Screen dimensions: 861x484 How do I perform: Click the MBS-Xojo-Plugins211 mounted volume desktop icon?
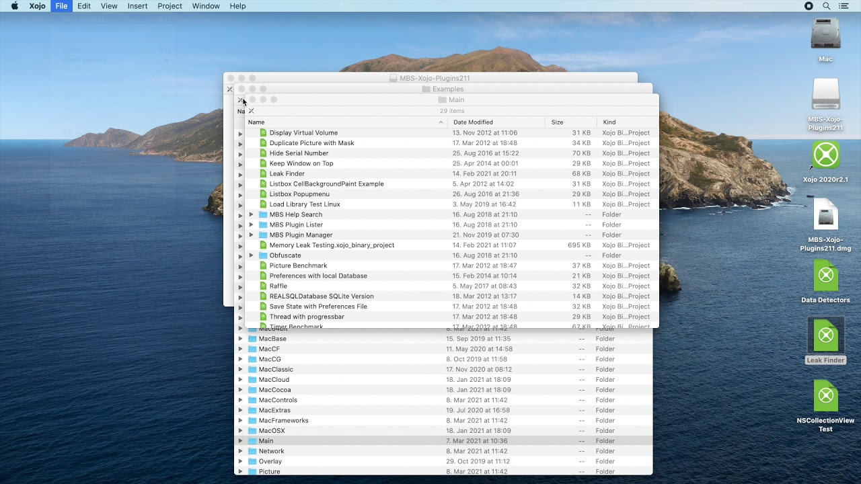(825, 94)
